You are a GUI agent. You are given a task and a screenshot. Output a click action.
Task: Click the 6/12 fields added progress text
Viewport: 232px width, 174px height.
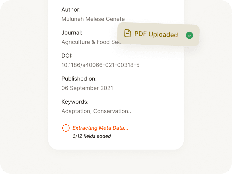click(x=92, y=136)
